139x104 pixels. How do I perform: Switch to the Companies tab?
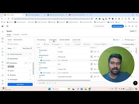click(16, 34)
